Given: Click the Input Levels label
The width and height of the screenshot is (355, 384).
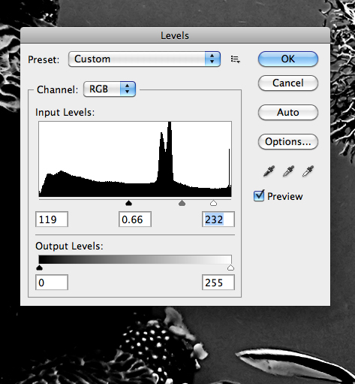Looking at the screenshot, I should pos(65,112).
